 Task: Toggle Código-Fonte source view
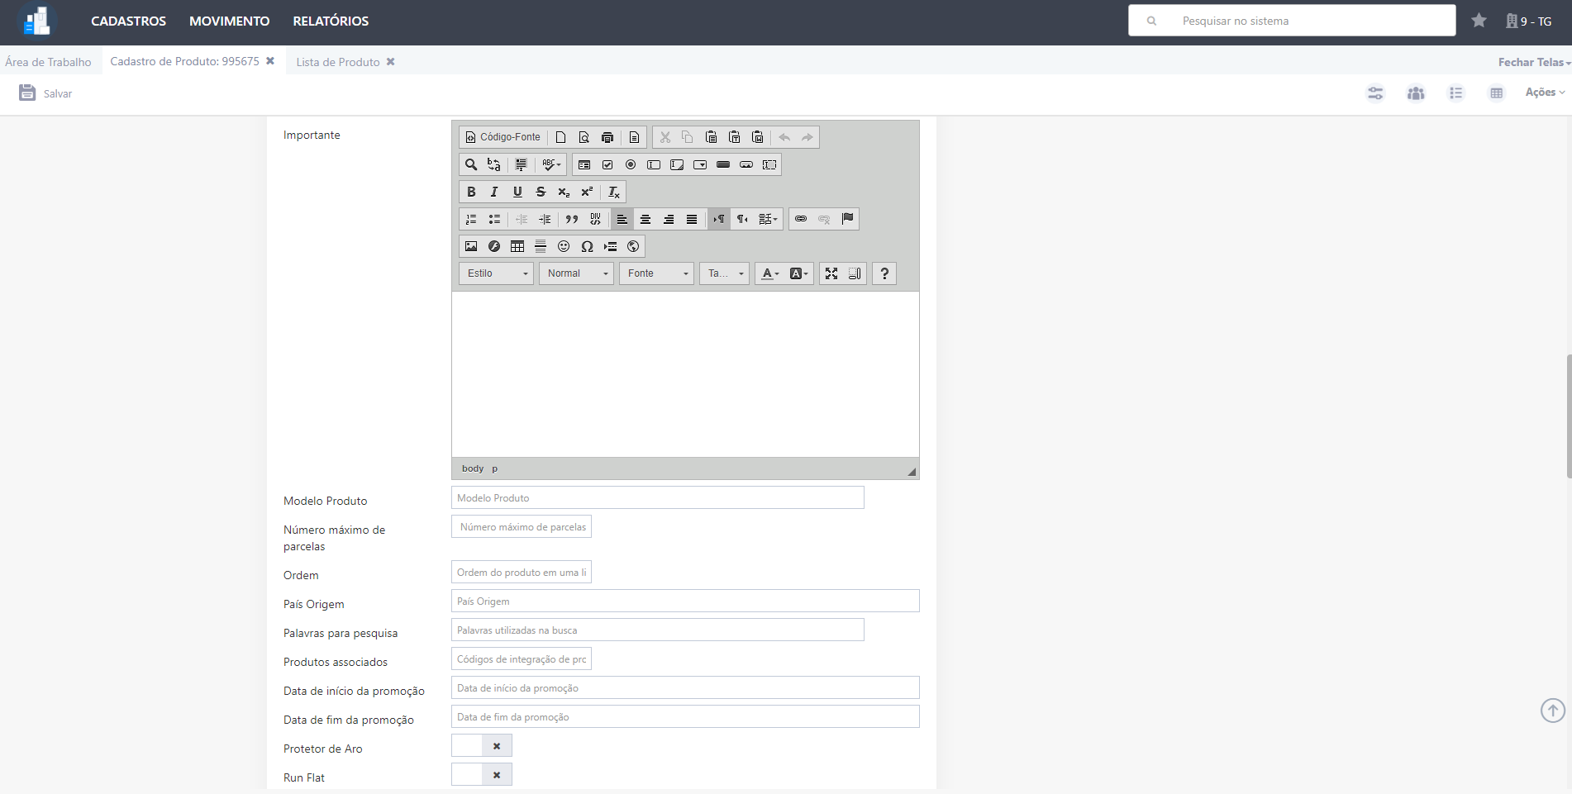tap(503, 137)
